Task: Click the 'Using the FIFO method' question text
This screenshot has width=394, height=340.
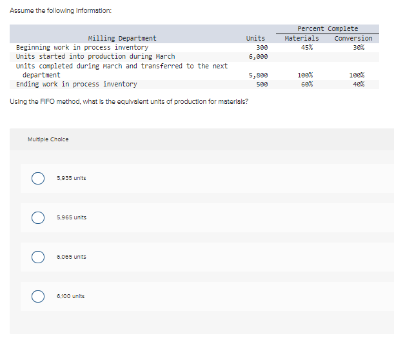Action: [x=129, y=101]
